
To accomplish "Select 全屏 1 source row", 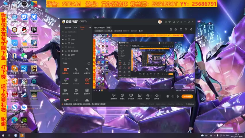I will tap(77, 55).
